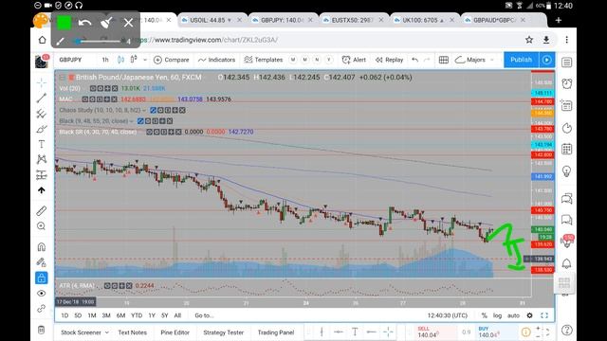Open the Trading Panel tab
Screen dimensions: 607x341
(276, 332)
